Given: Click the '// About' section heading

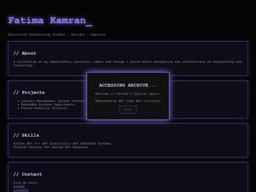Looking at the screenshot, I should click(25, 53).
